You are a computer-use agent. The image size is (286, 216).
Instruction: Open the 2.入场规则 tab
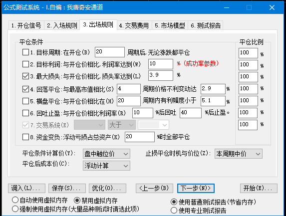coord(62,25)
